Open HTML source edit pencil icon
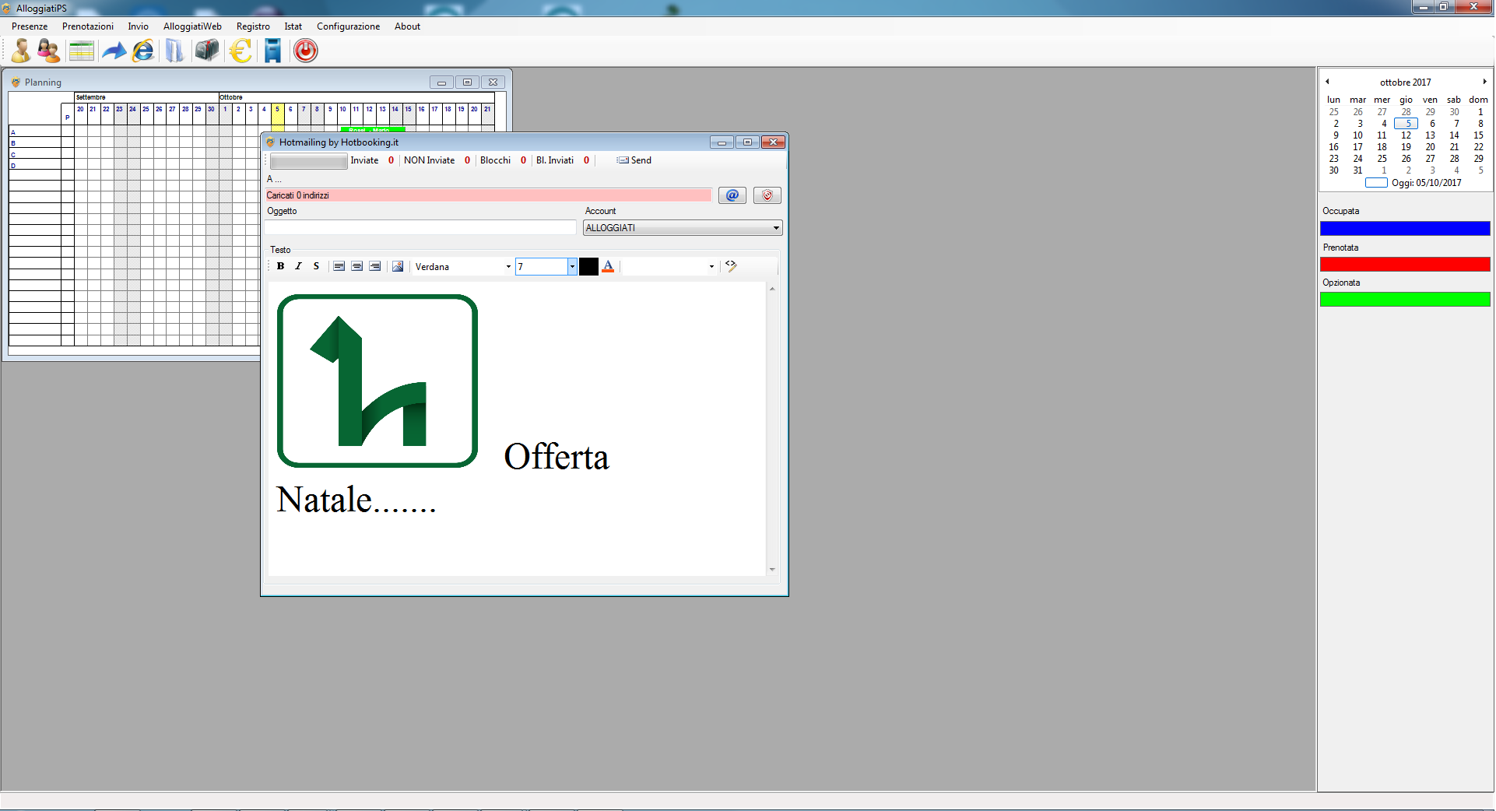 [731, 266]
